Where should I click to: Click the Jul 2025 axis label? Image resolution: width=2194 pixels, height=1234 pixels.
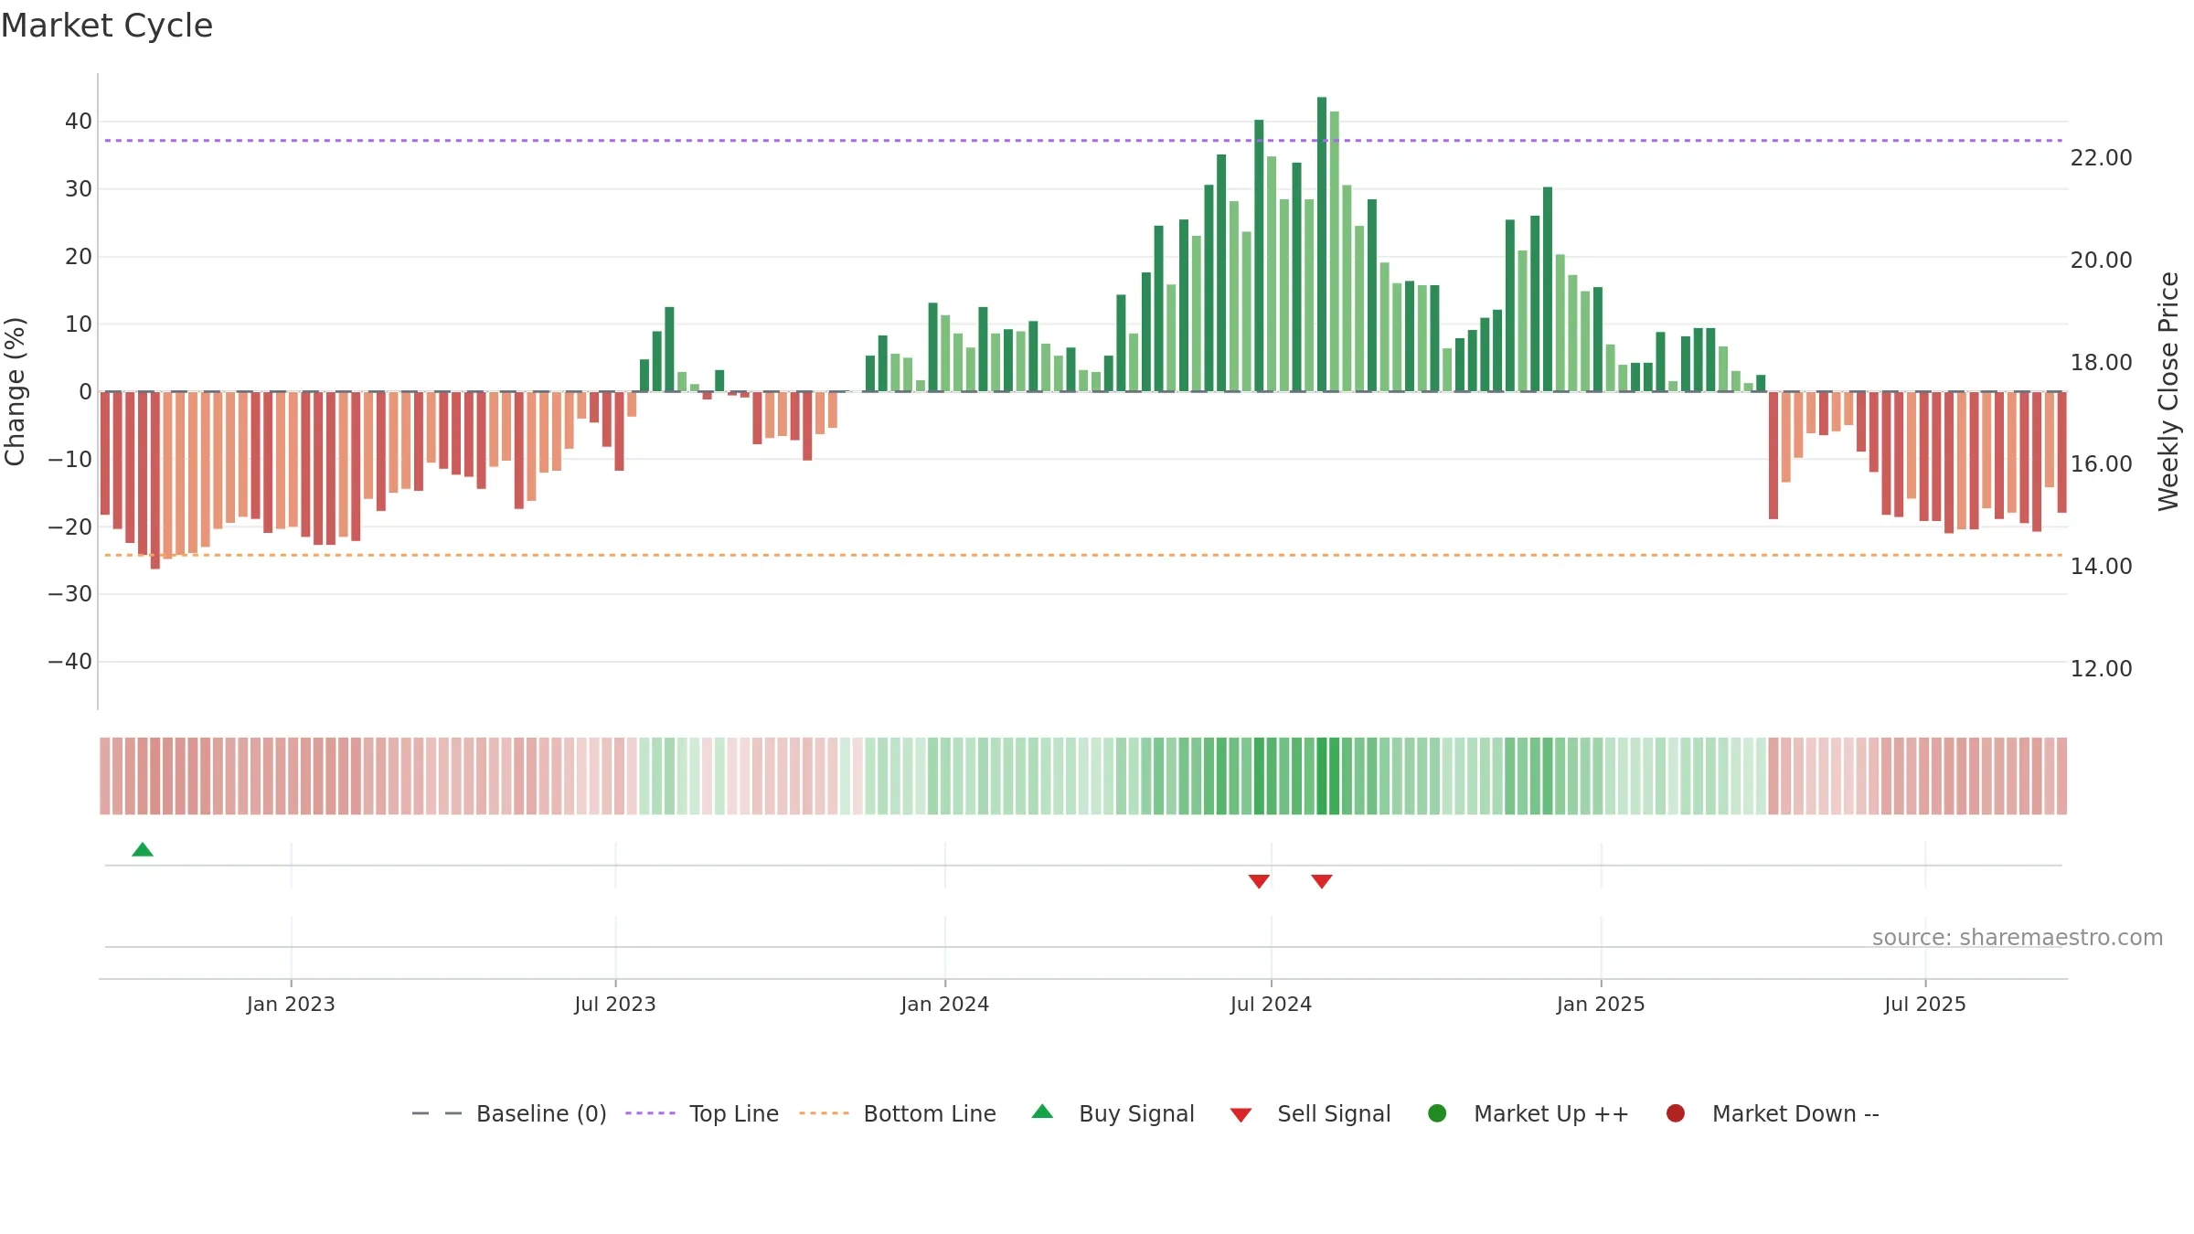[x=1925, y=1004]
